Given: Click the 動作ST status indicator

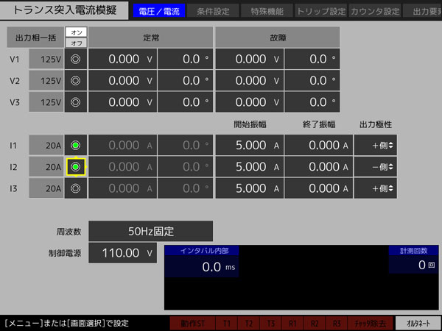Looking at the screenshot, I should [x=192, y=323].
